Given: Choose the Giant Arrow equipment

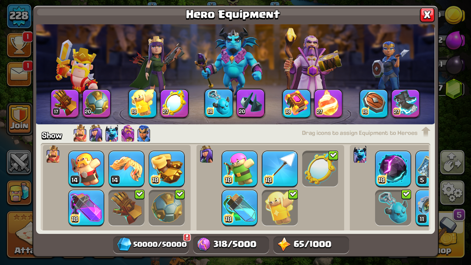Looking at the screenshot, I should coord(279,169).
